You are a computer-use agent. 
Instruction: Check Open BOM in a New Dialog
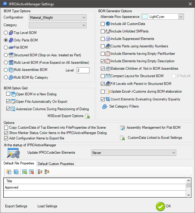pyautogui.click(x=8, y=94)
